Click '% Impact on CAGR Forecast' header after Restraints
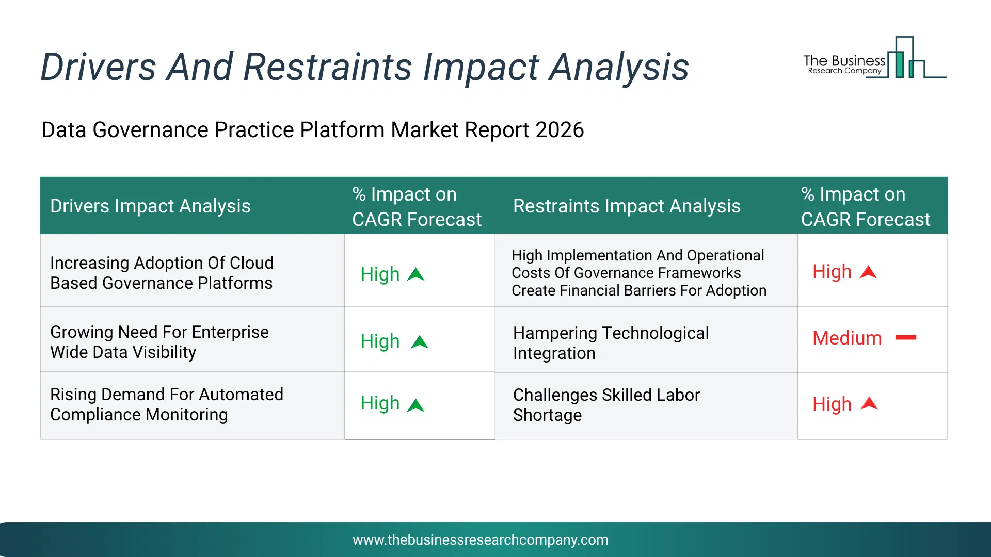Screen dimensions: 991x557 click(866, 207)
